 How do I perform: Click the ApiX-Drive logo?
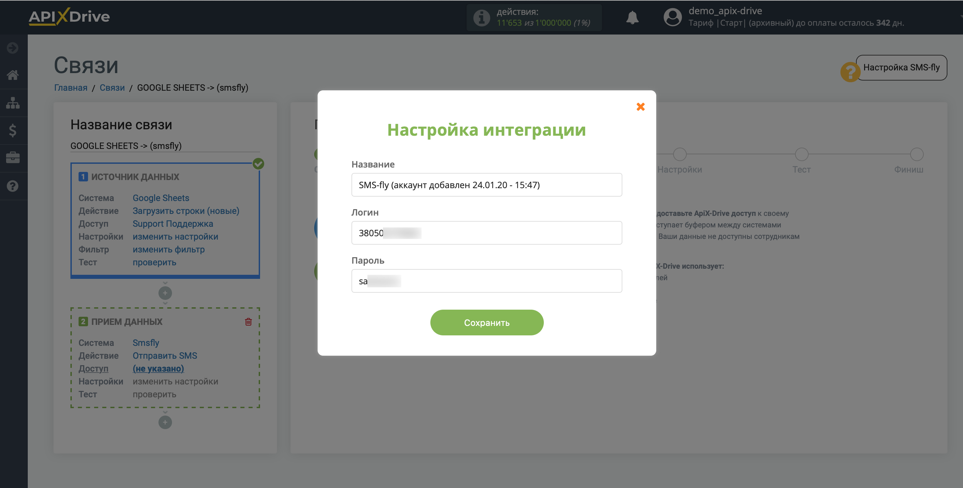[69, 17]
